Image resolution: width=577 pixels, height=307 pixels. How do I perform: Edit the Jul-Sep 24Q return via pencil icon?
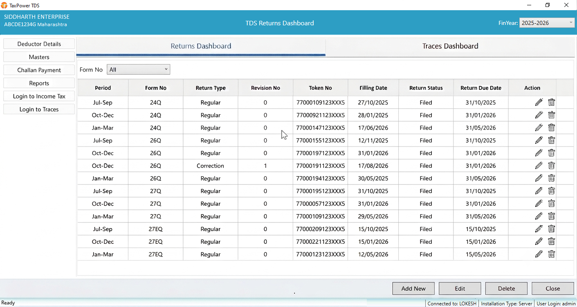[x=539, y=102]
